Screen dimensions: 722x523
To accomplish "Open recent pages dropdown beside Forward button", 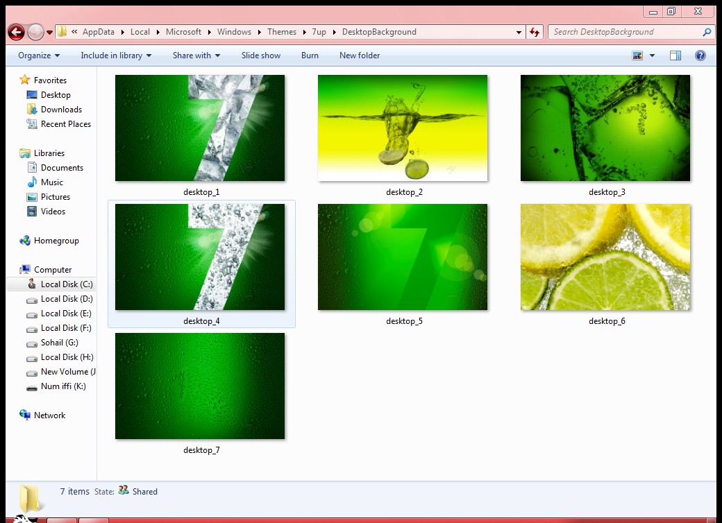I will 49,33.
